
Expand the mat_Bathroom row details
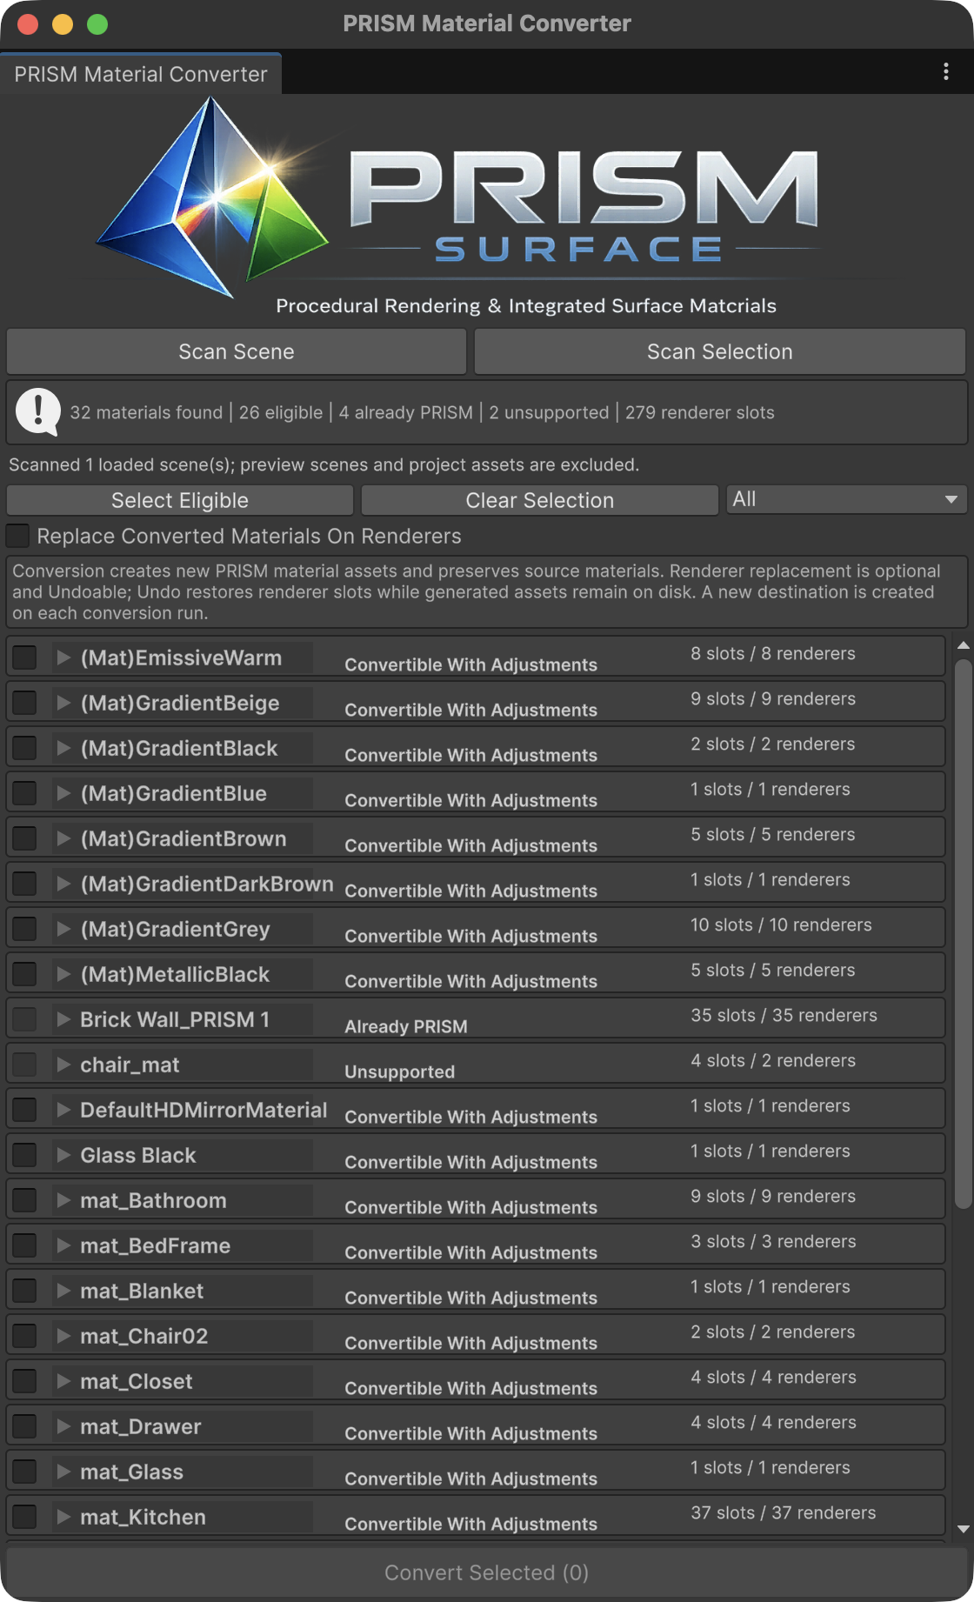63,1200
